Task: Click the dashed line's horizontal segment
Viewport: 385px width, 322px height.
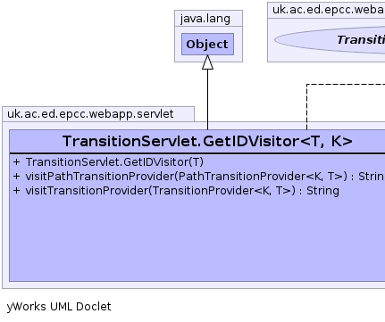Action: tap(346, 85)
